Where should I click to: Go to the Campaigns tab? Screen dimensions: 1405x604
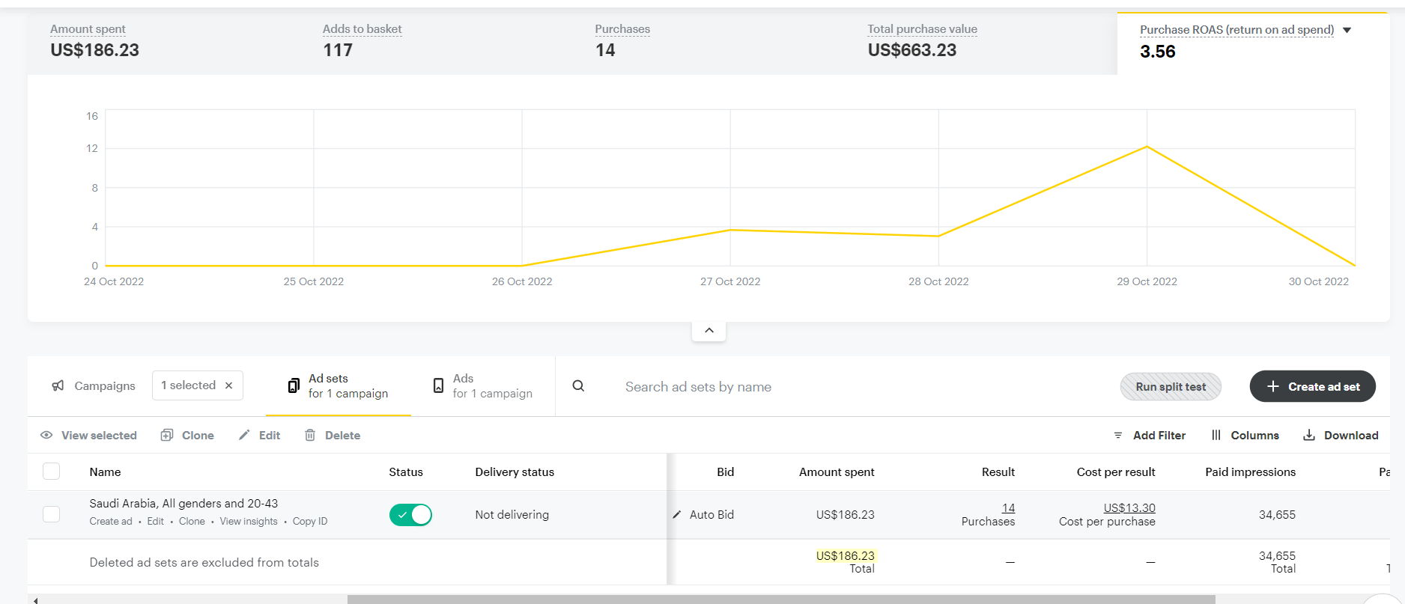click(x=94, y=386)
